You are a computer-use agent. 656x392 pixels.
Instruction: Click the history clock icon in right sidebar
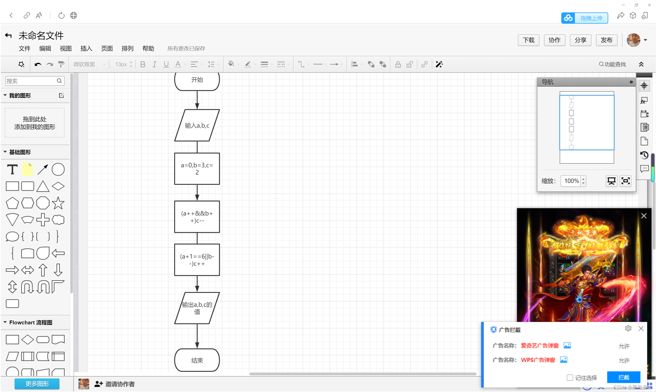coord(644,155)
